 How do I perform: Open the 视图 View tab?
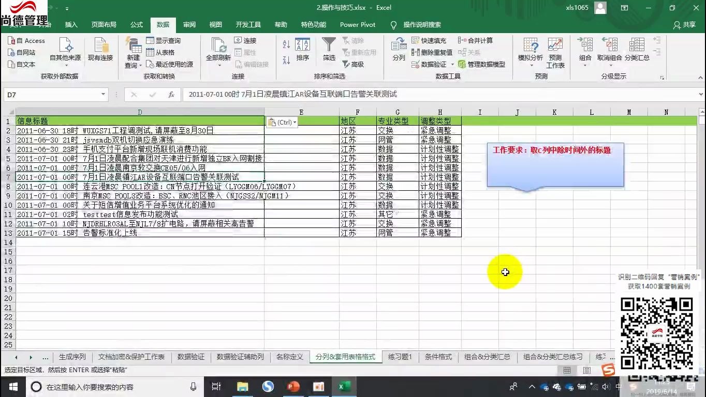point(216,25)
